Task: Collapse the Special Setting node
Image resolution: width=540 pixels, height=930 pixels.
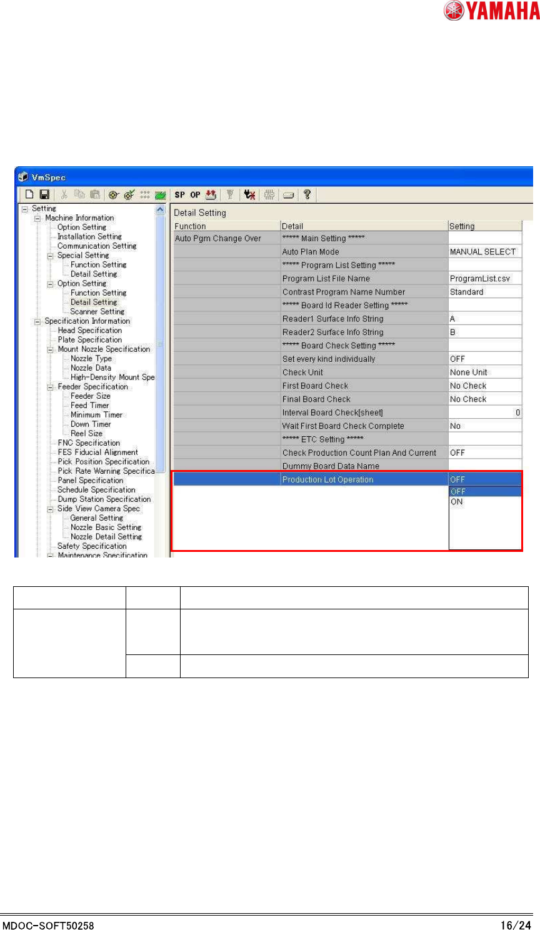Action: coord(51,256)
